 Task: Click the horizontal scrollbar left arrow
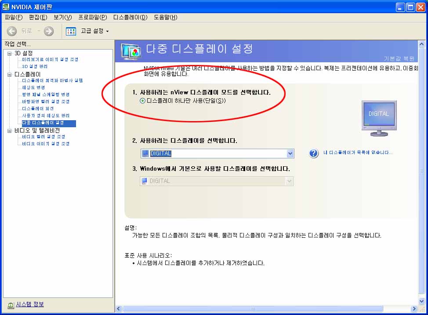click(119, 309)
